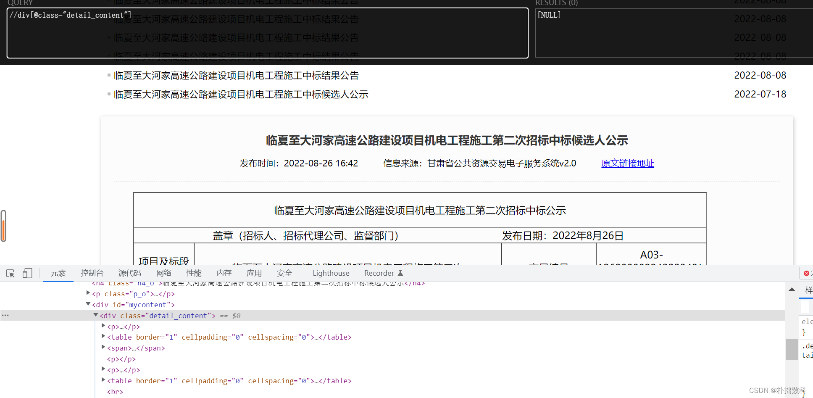Collapse the div id="mycontent" node
Viewport: 813px width, 398px height.
pos(88,304)
